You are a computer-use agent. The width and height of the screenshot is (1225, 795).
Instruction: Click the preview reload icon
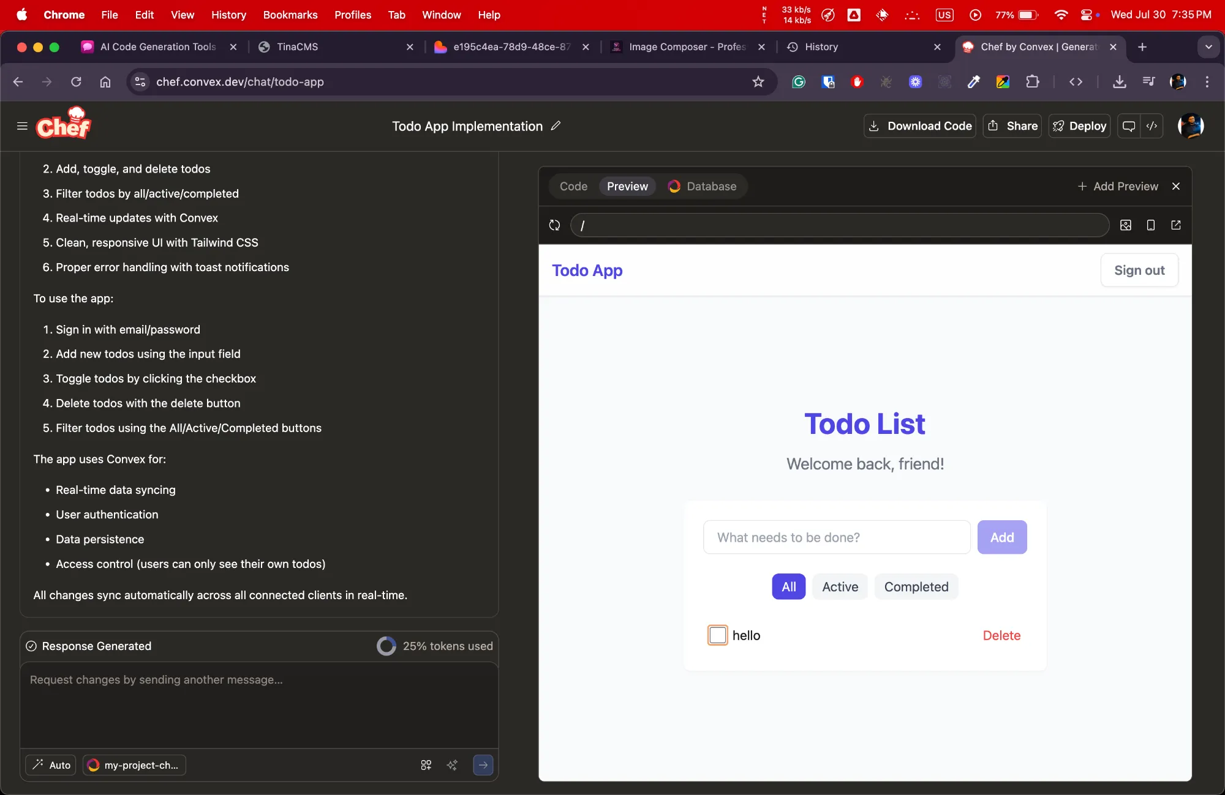tap(554, 225)
